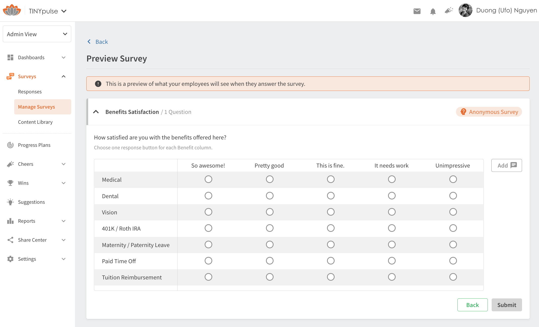This screenshot has height=327, width=539.
Task: Click the TINYpulse lotus logo
Action: coord(12,10)
